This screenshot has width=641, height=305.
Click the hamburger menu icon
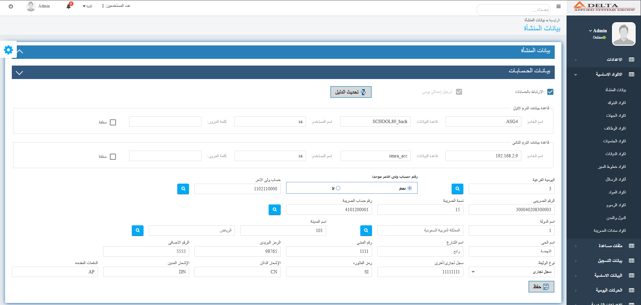tap(558, 6)
